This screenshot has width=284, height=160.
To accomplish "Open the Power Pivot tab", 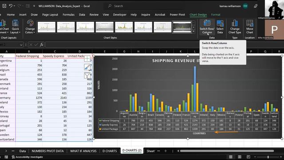I will tap(177, 15).
